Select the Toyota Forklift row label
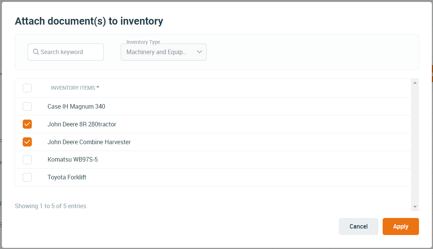Viewport: 433px width, 249px height. (67, 177)
